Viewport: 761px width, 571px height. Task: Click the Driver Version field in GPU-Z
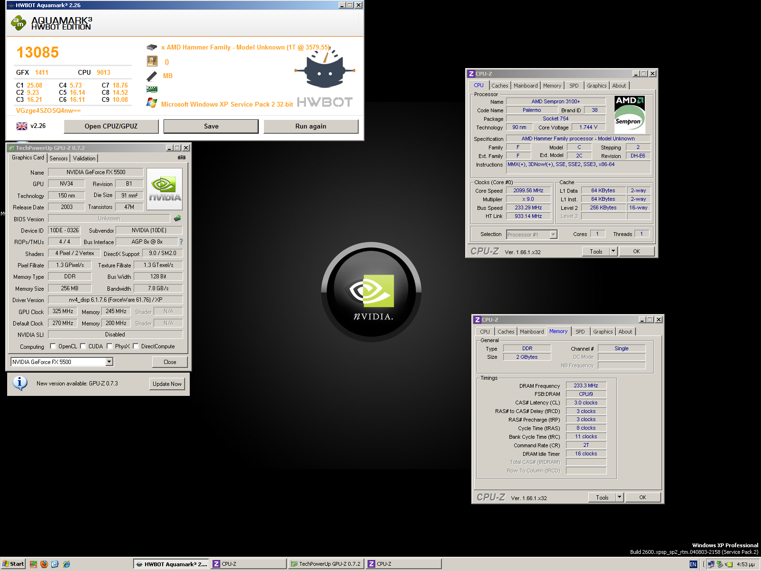coord(116,300)
